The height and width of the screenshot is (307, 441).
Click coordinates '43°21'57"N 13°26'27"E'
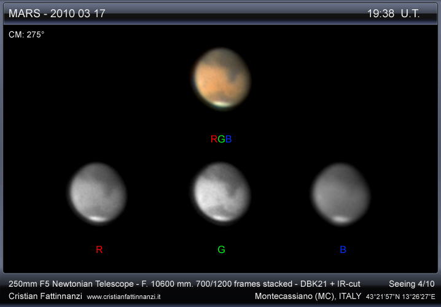(x=400, y=297)
